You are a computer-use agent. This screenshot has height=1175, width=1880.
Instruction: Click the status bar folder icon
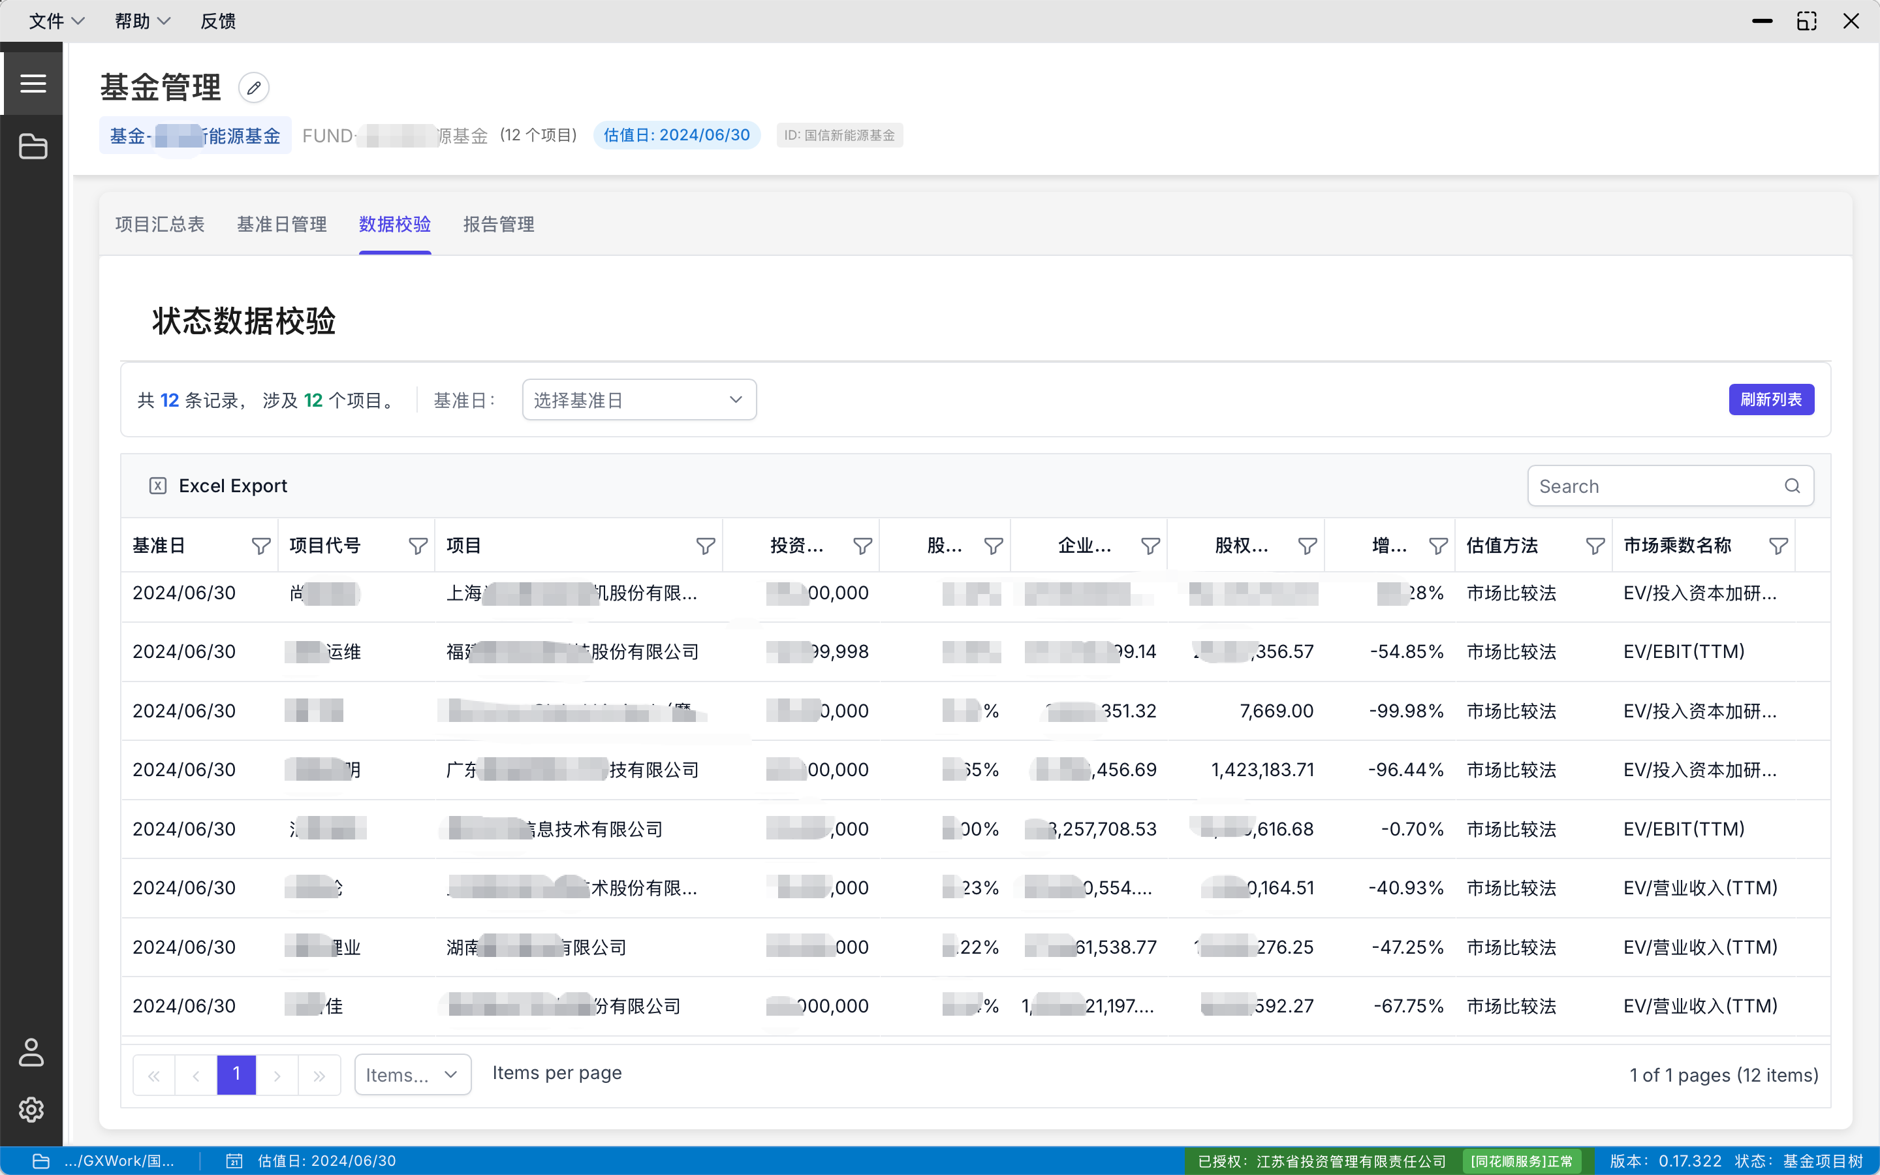point(41,1161)
